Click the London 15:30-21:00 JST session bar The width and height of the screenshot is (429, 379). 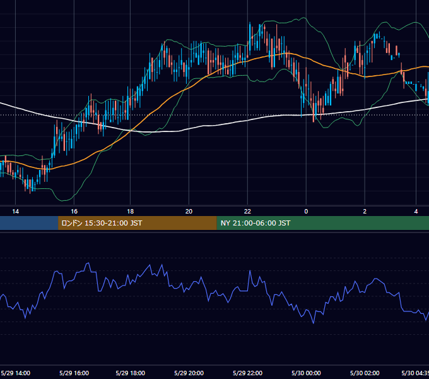click(x=137, y=223)
